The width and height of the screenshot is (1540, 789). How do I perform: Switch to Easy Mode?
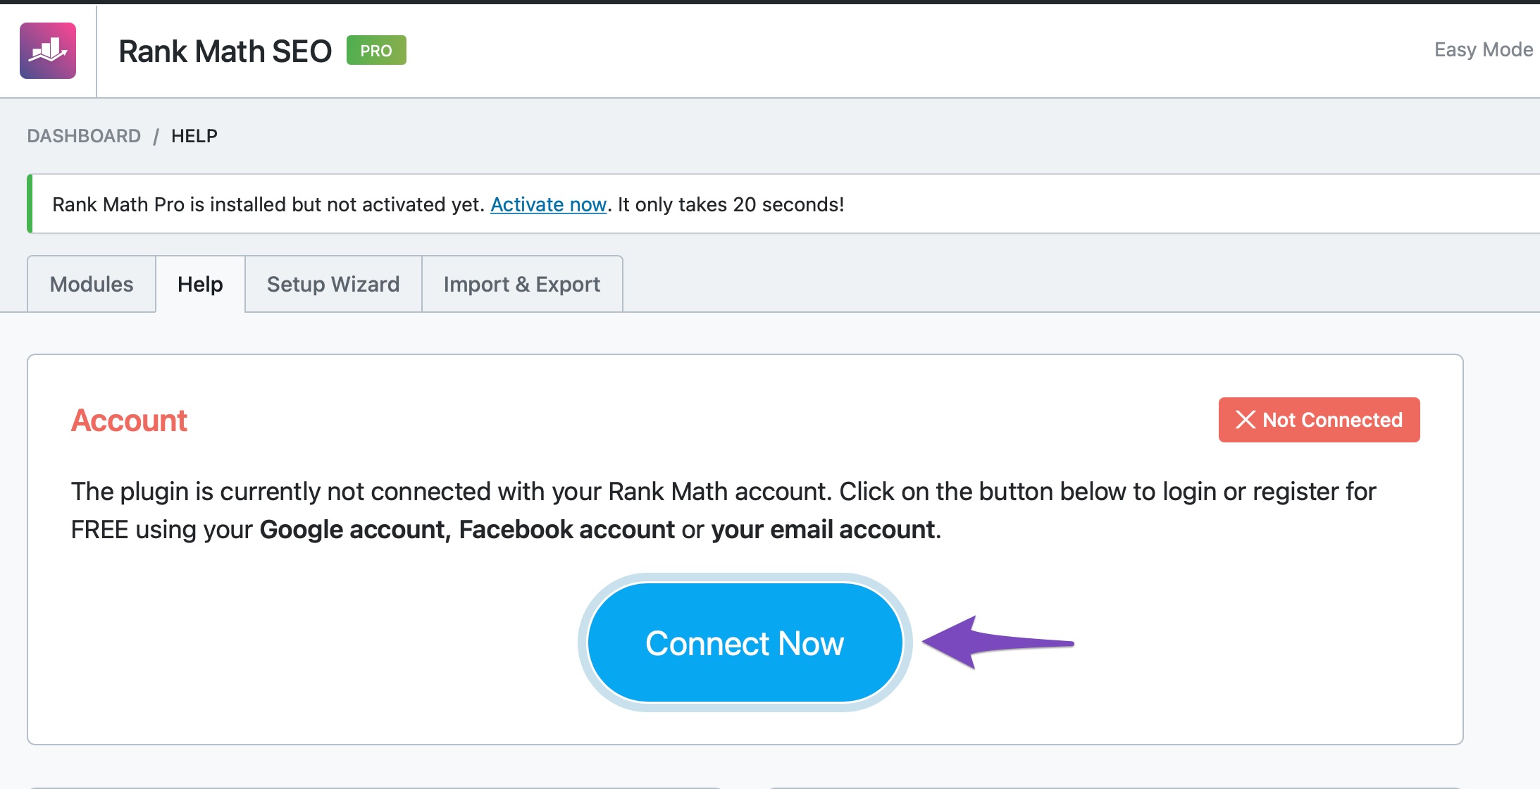coord(1483,50)
